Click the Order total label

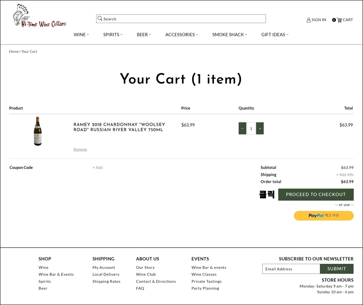(271, 182)
